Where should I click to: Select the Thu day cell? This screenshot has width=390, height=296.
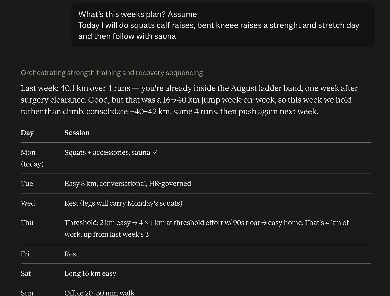click(27, 223)
